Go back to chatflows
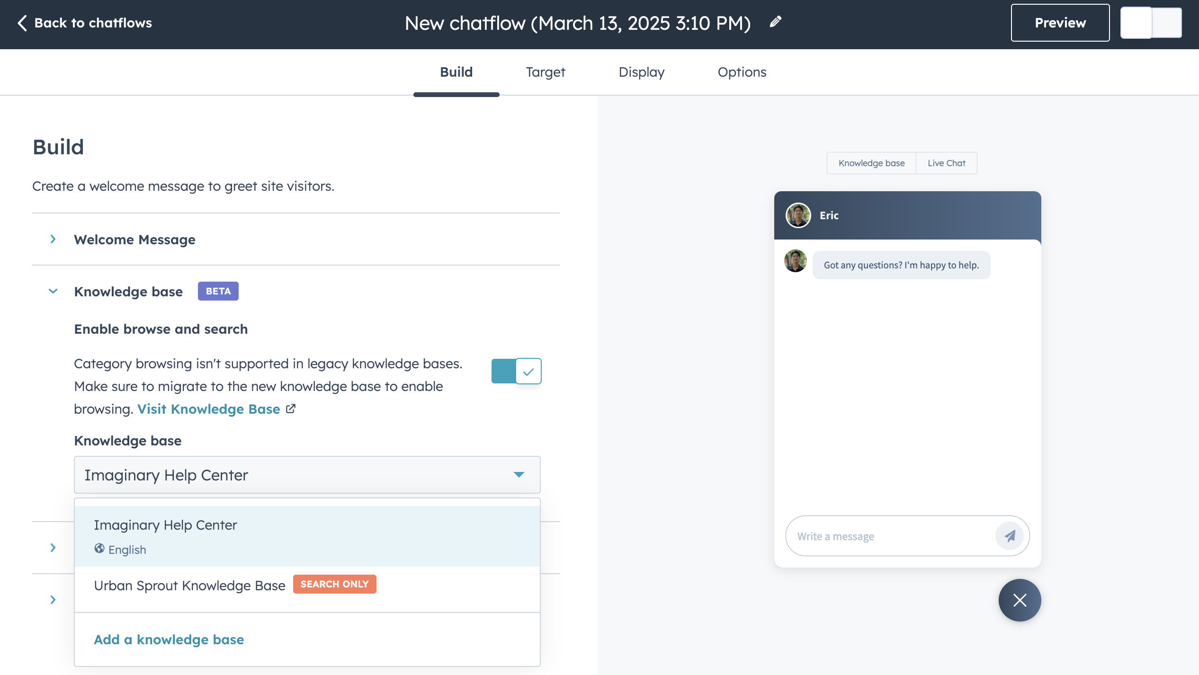 (84, 23)
